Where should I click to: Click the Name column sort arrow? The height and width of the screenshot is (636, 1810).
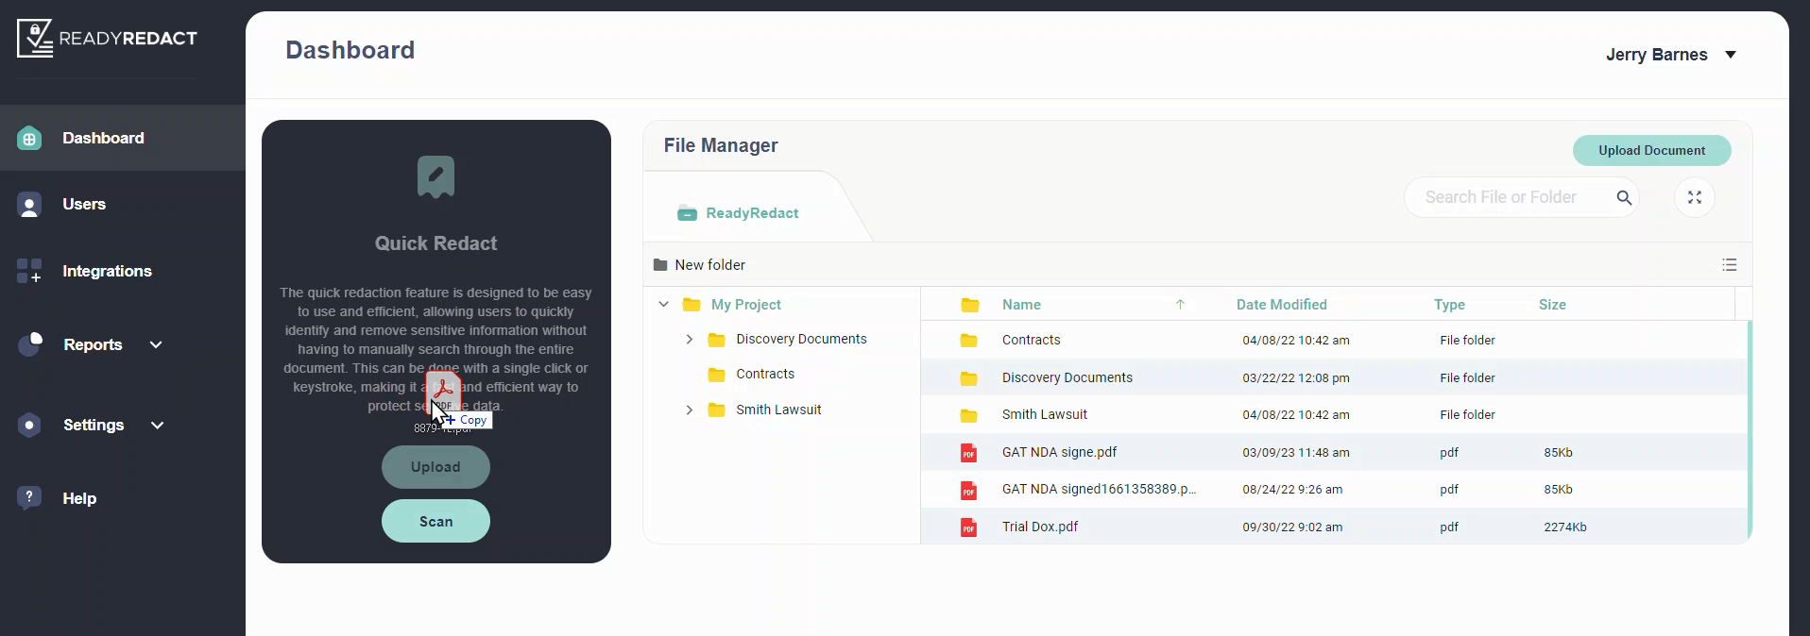click(x=1180, y=305)
